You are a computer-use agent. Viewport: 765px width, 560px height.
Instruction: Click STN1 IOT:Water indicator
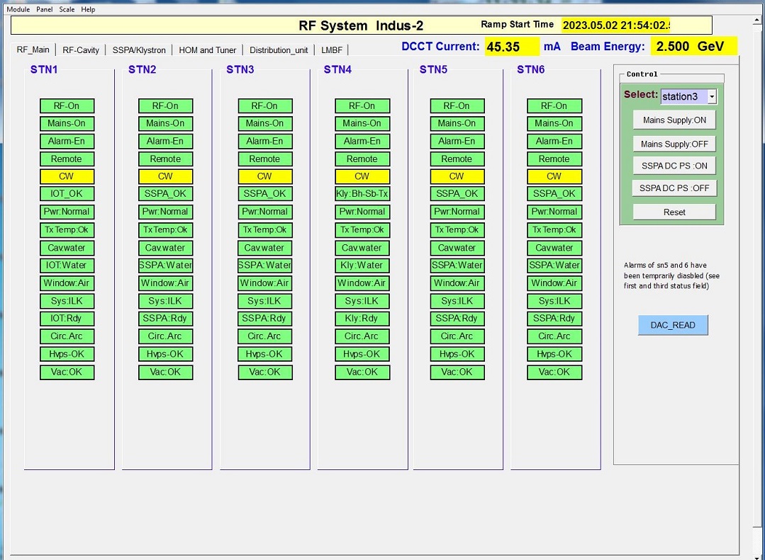coord(67,265)
